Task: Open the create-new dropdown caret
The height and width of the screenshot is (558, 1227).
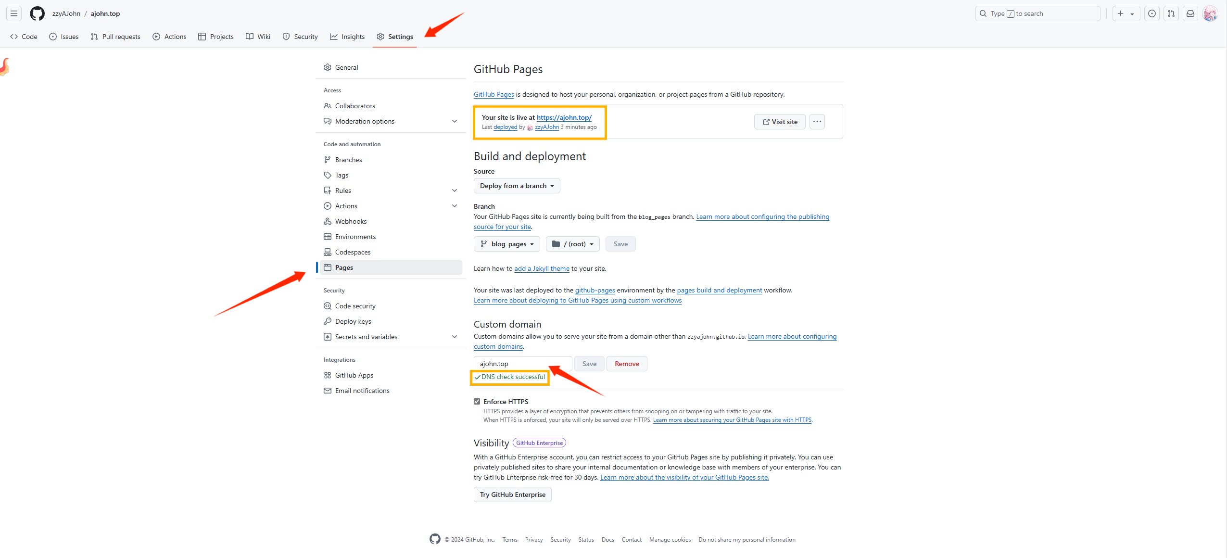Action: pyautogui.click(x=1132, y=14)
